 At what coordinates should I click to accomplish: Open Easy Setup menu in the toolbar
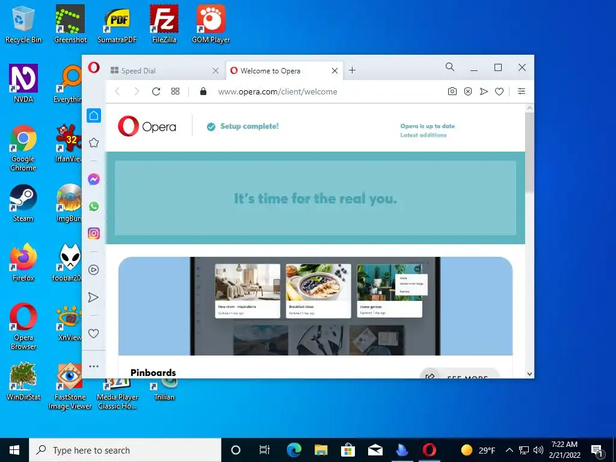(522, 91)
